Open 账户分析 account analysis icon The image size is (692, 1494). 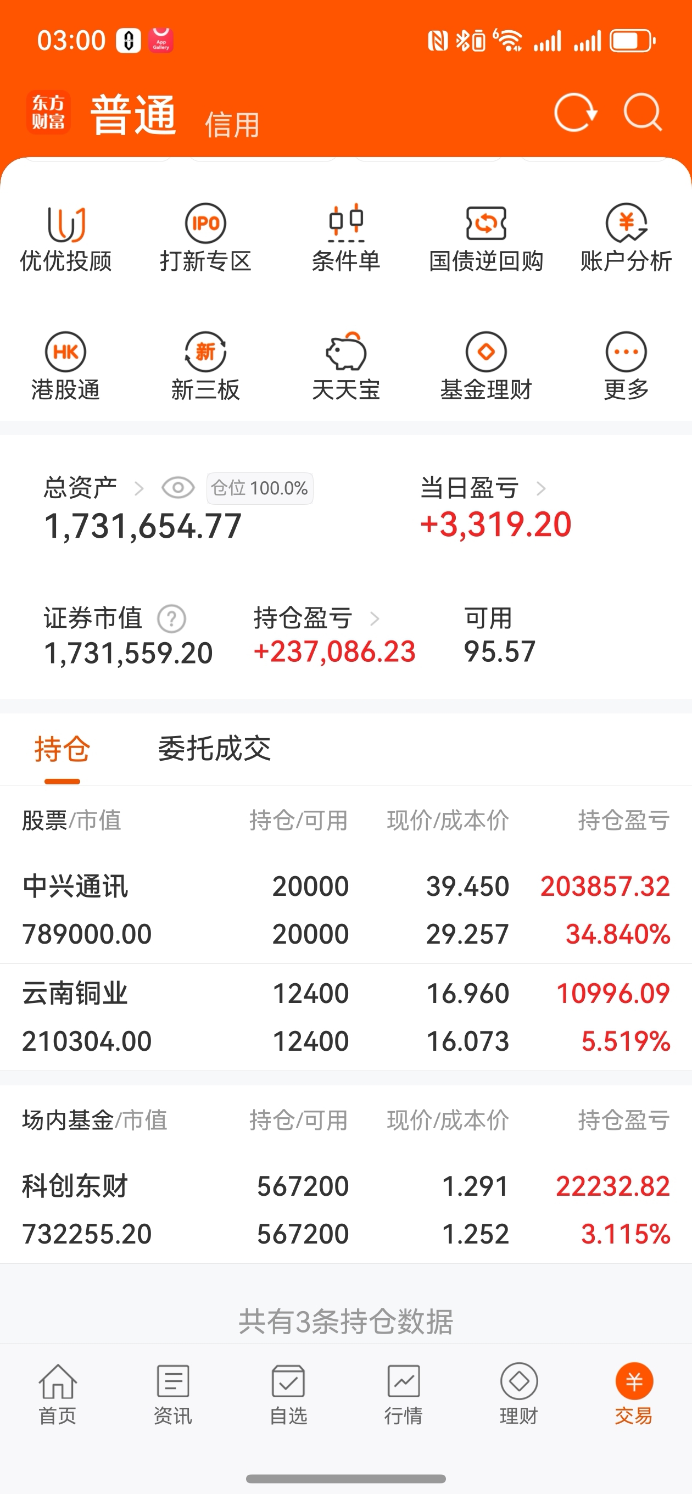click(627, 224)
